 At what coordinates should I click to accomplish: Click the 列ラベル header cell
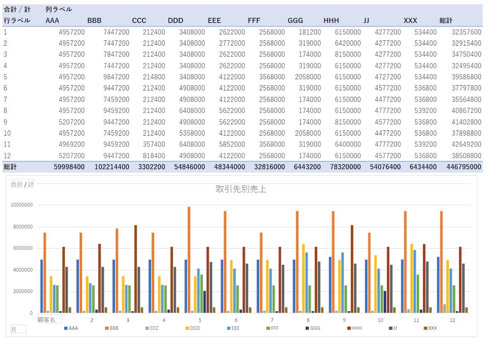tap(59, 9)
